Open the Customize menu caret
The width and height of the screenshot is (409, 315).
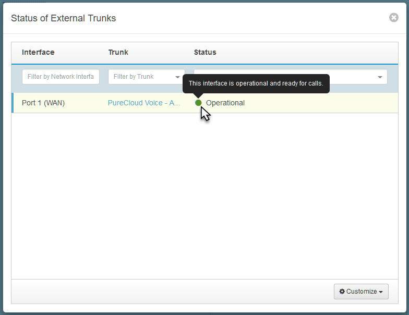tap(381, 292)
